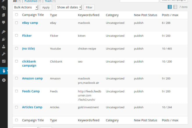Image resolution: width=192 pixels, height=128 pixels.
Task: Open the Show all dates dropdown
Action: 69,7
